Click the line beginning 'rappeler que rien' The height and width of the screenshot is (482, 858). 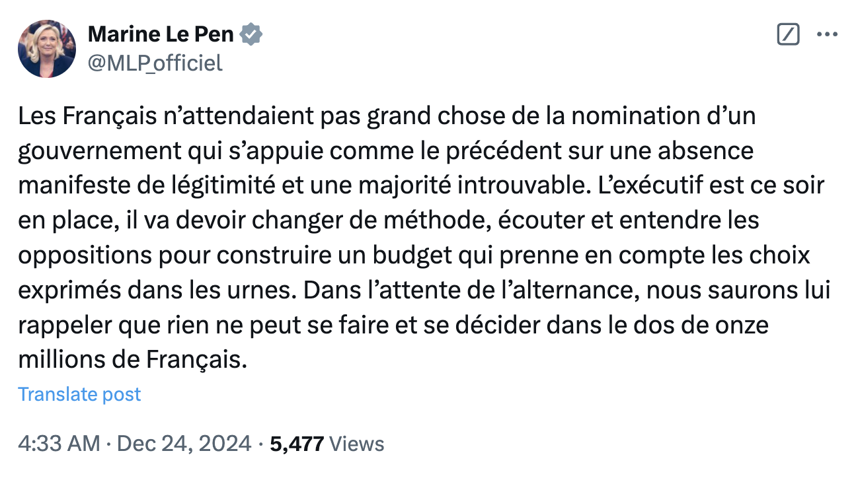[393, 324]
